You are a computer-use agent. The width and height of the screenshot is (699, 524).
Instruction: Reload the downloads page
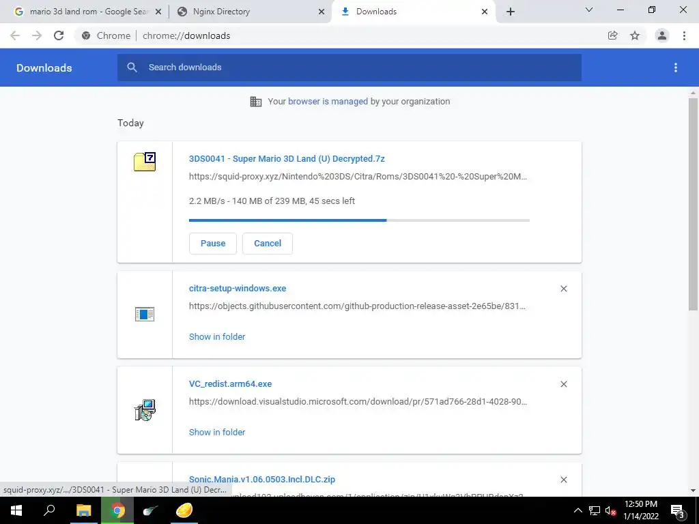click(59, 35)
